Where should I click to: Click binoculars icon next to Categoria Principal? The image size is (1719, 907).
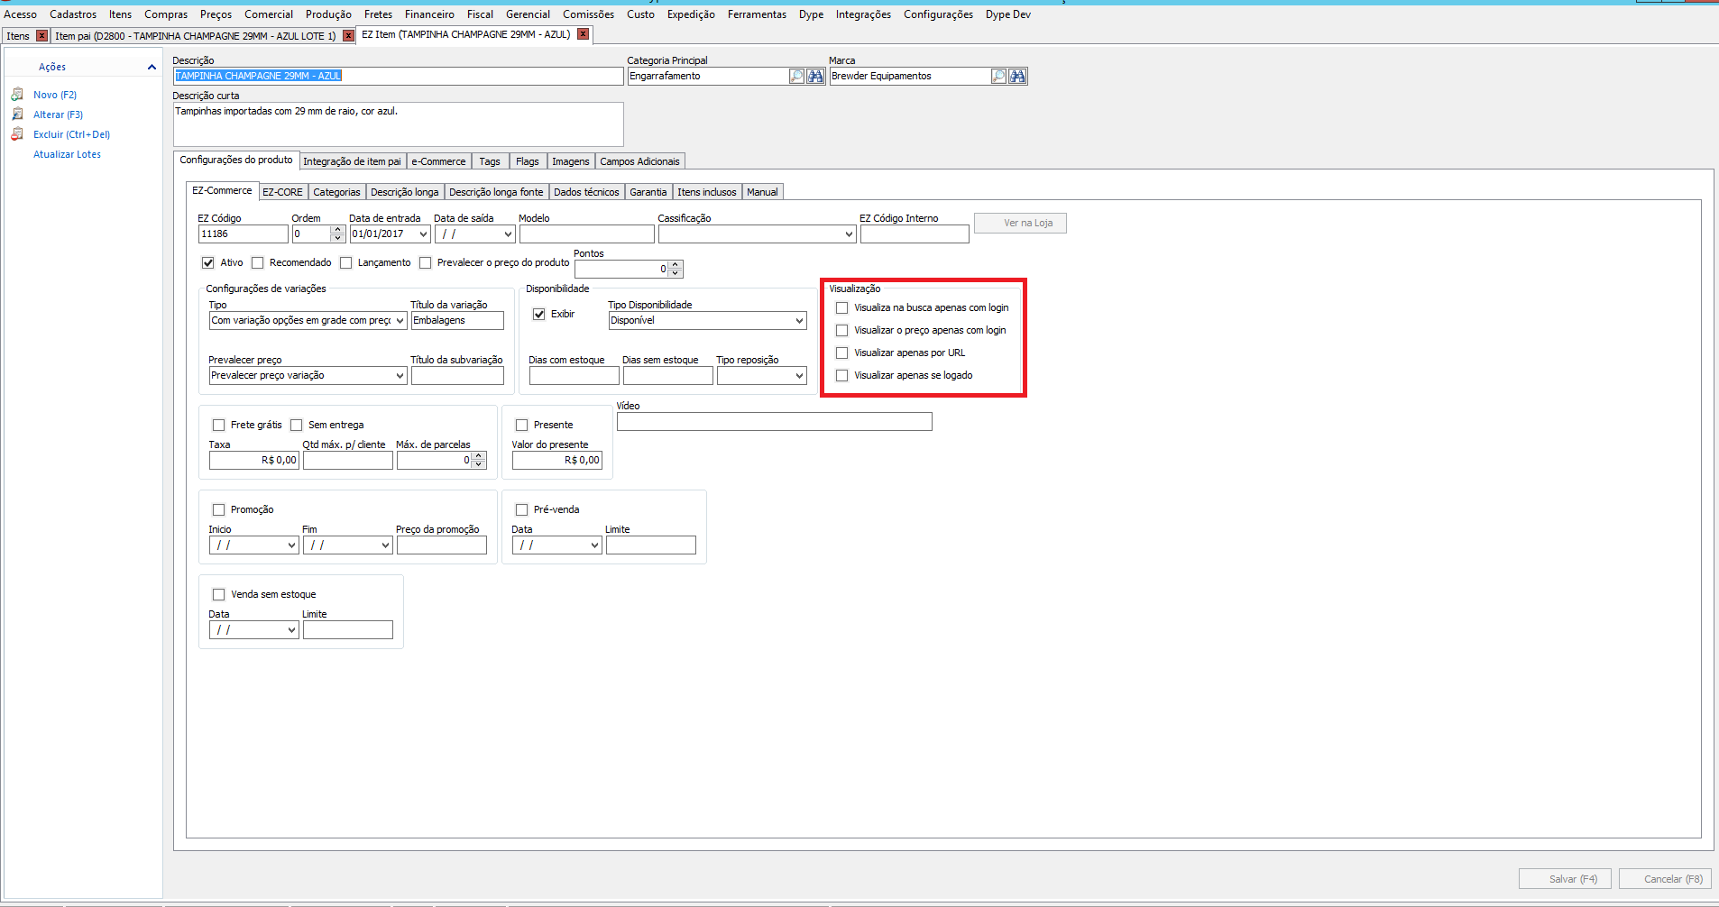815,77
